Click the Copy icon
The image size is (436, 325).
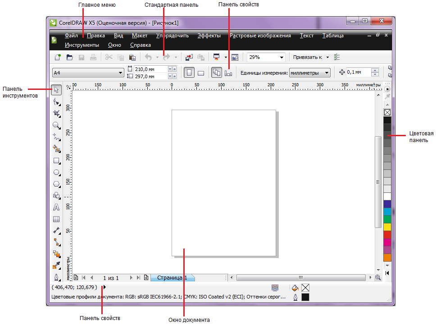(x=121, y=57)
